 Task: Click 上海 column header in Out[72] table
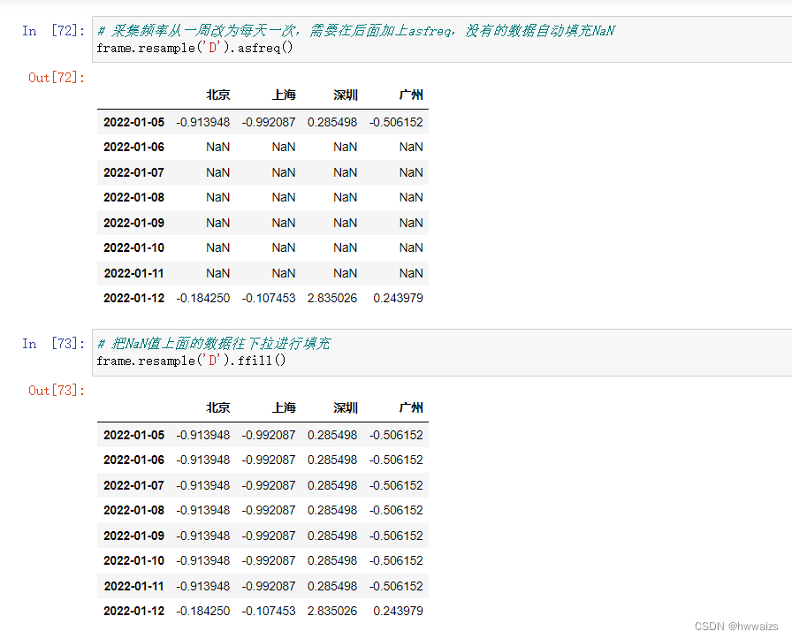click(284, 95)
